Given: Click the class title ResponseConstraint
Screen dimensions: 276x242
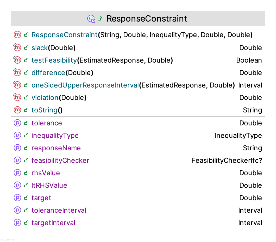Looking at the screenshot, I should 147,19.
